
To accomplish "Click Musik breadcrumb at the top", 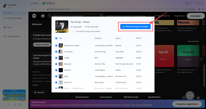I will click(x=35, y=3).
